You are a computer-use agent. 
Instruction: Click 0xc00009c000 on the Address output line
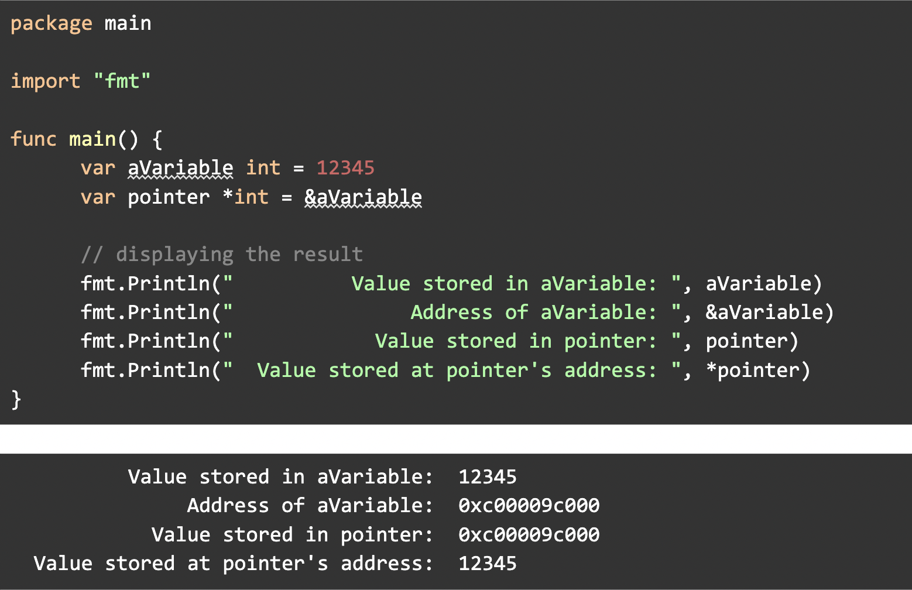click(529, 506)
